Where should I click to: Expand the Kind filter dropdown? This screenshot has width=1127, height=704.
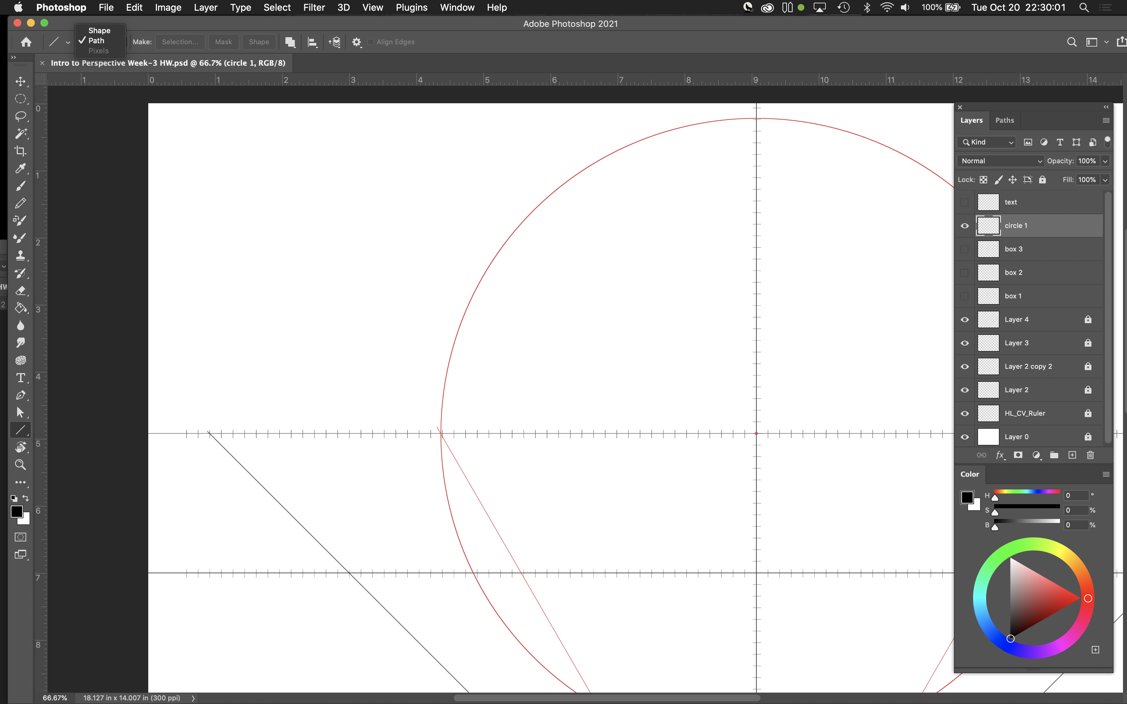coord(1009,142)
